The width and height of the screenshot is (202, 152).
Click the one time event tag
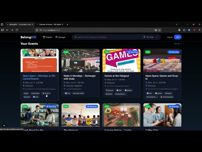pos(78,93)
